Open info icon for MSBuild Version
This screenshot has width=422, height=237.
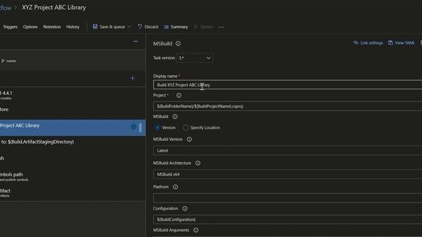pos(189,139)
